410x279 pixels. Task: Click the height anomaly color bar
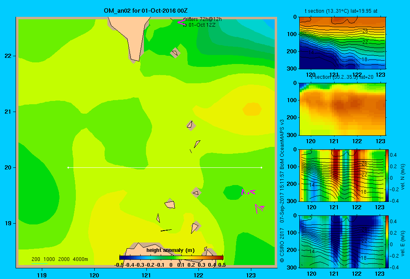[171, 258]
